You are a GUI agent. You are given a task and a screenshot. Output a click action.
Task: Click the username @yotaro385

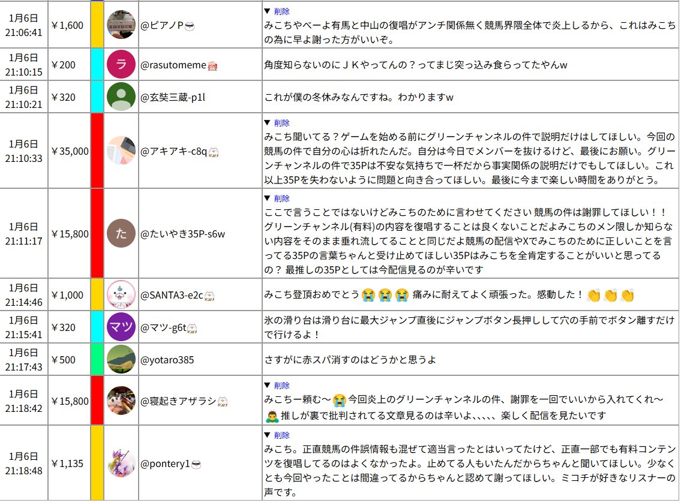click(x=167, y=360)
